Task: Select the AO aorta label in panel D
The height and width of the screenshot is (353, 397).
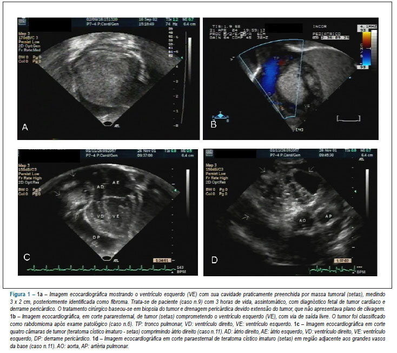Action: 302,221
